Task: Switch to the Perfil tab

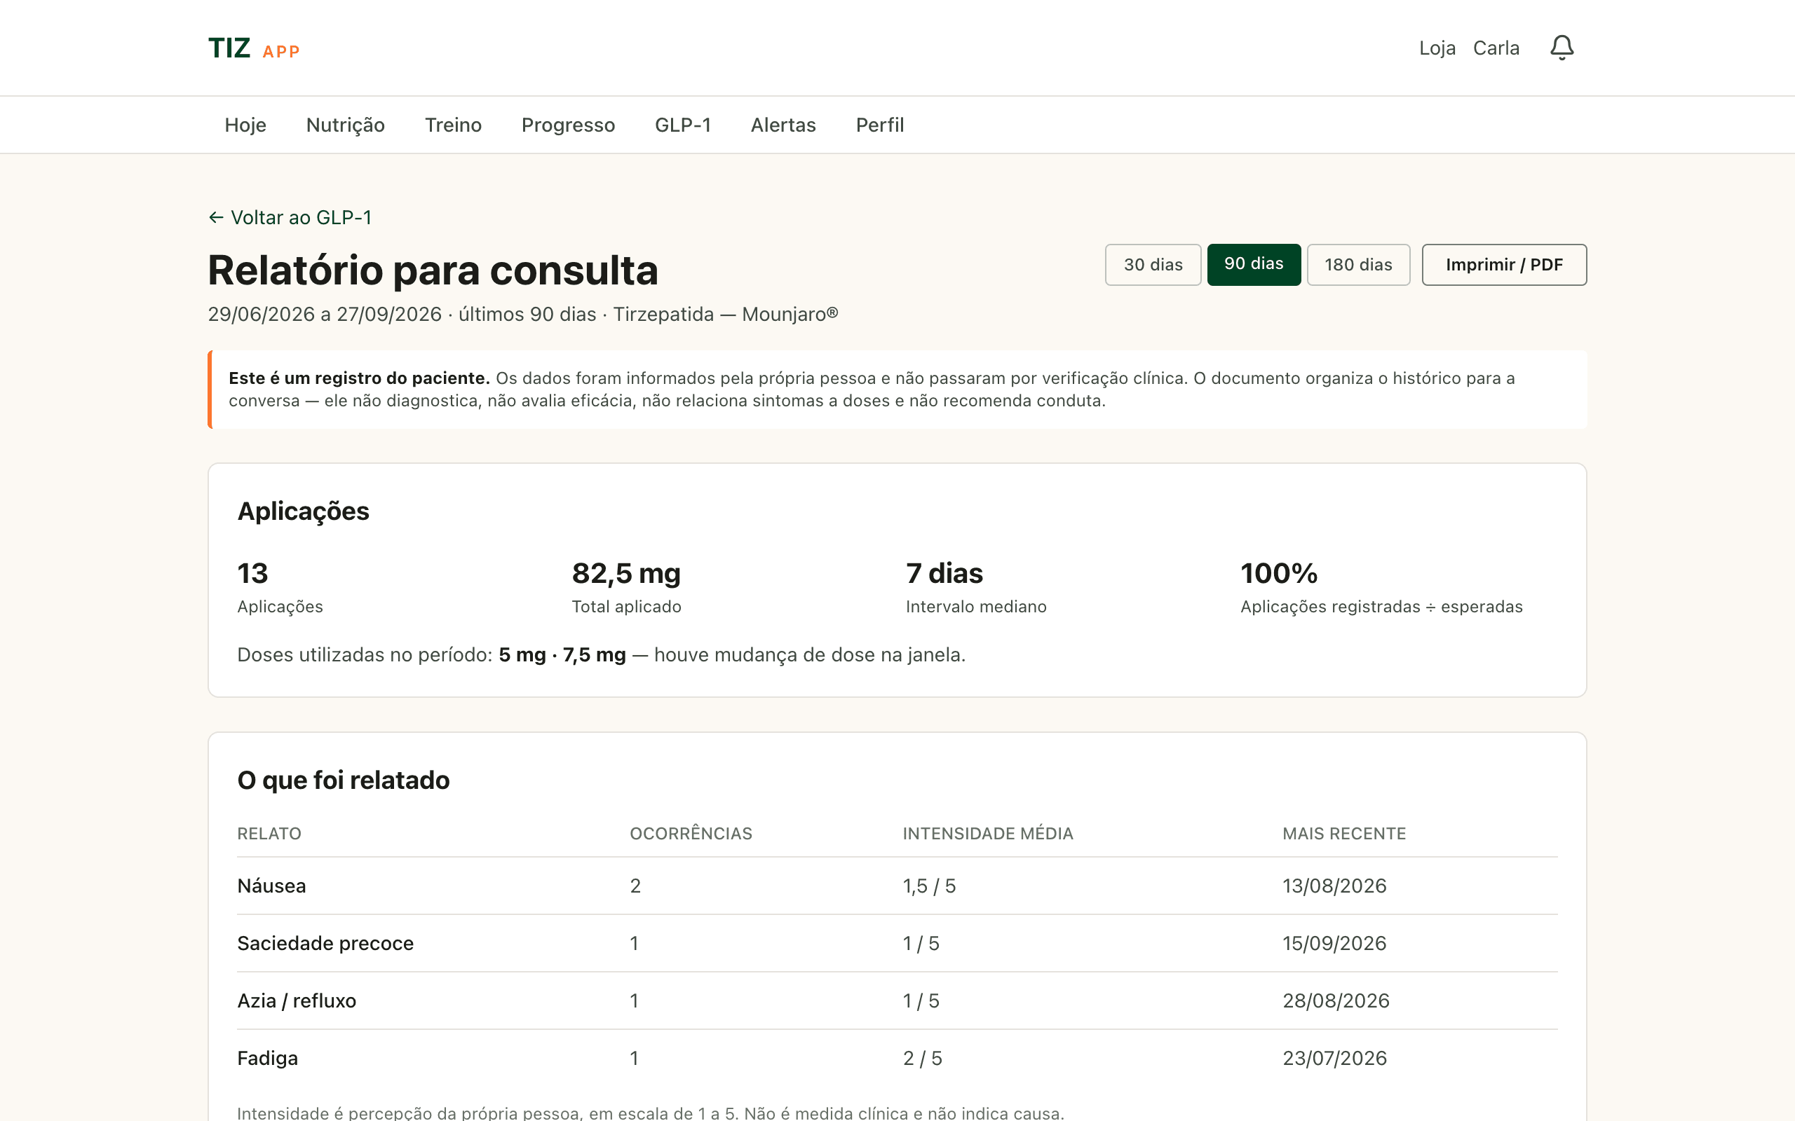Action: tap(880, 125)
